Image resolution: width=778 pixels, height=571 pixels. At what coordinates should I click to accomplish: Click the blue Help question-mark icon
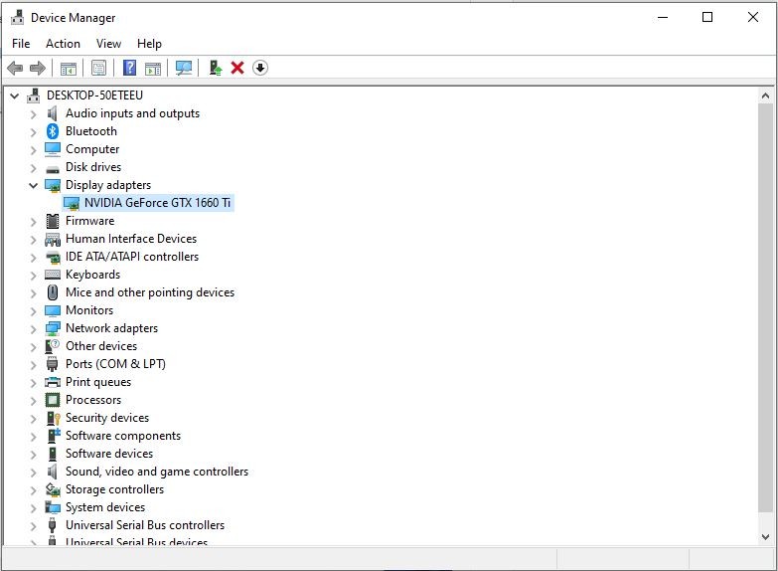[x=129, y=68]
